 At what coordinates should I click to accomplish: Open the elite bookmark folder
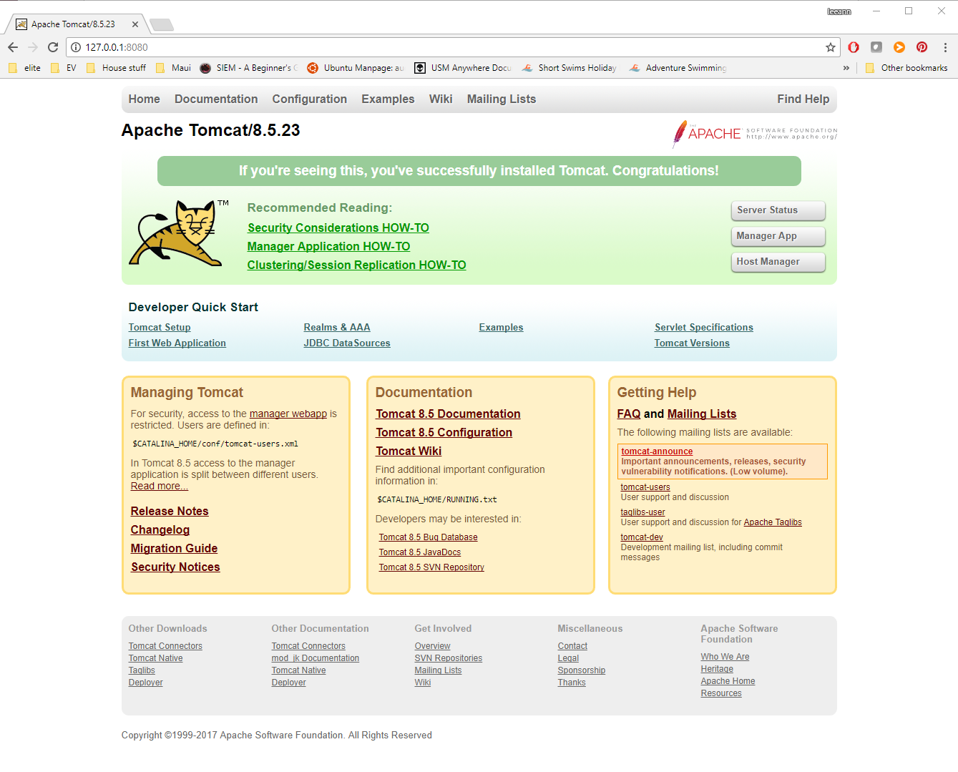coord(25,68)
